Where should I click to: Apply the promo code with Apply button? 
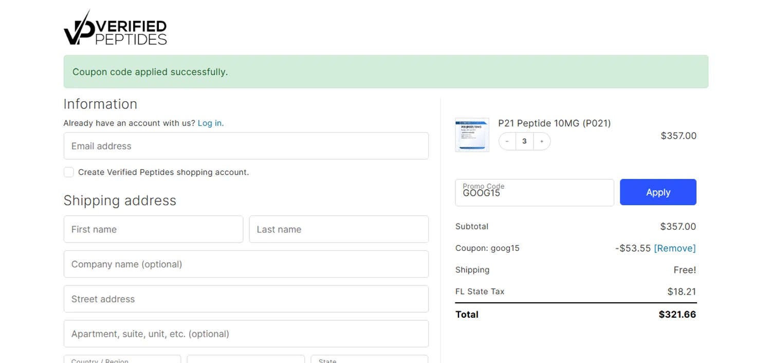658,192
